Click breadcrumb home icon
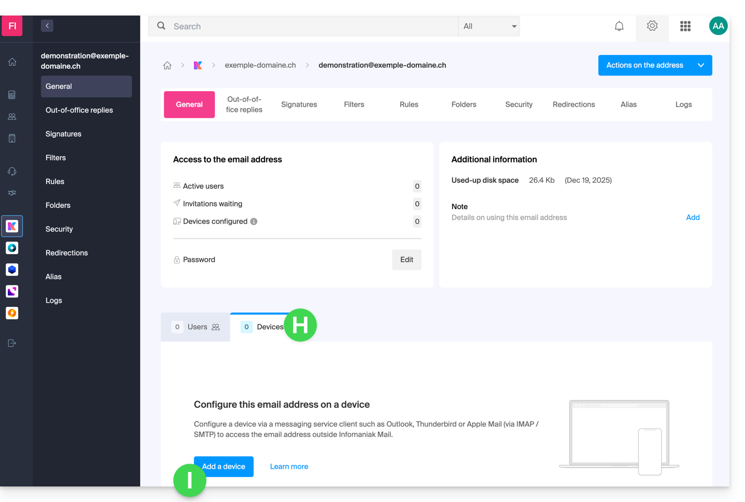Screen dimensions: 745x502 168,66
